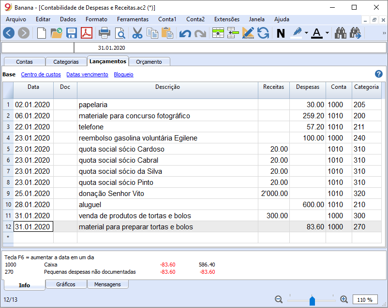Open Print preview magnifier page icon
Image resolution: width=388 pixels, height=308 pixels.
pos(120,33)
